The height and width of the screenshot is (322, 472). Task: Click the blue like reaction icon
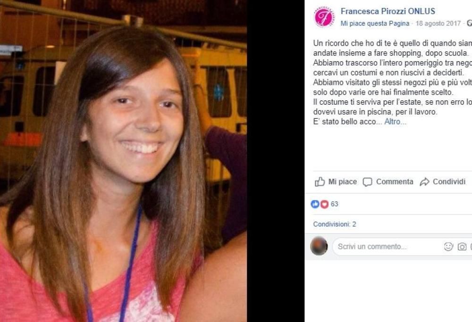click(x=315, y=204)
